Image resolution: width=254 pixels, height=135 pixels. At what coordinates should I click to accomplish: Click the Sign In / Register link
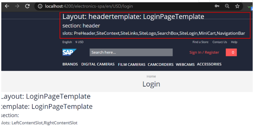[x=204, y=52]
